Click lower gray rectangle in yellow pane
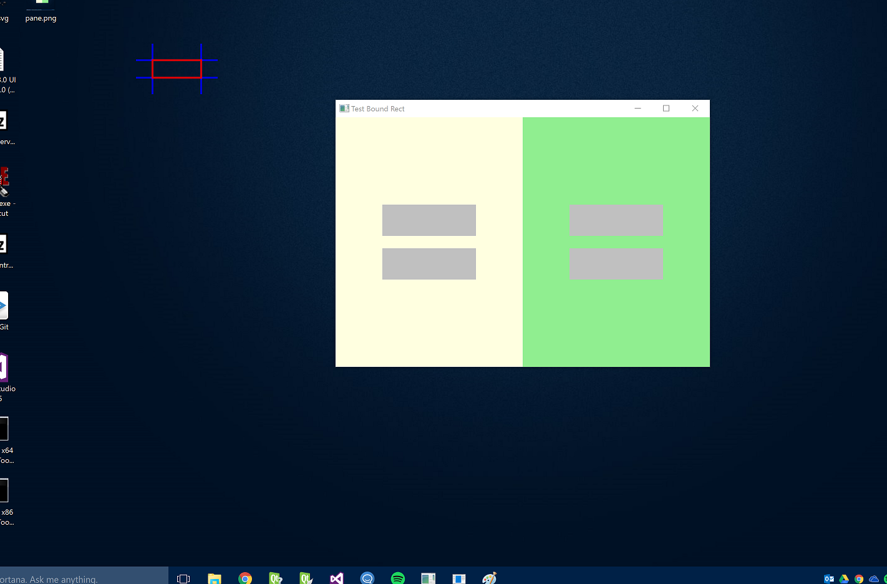This screenshot has width=887, height=584. tap(429, 264)
